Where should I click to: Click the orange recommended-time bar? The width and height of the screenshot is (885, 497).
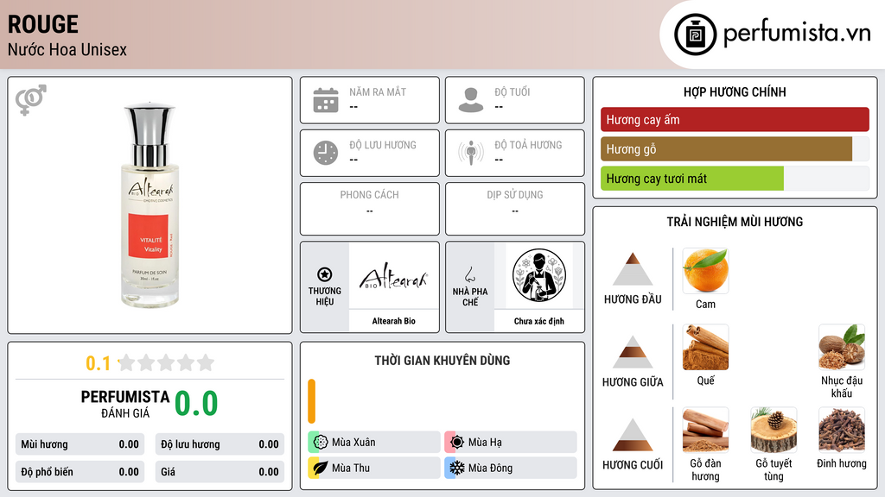click(x=311, y=401)
